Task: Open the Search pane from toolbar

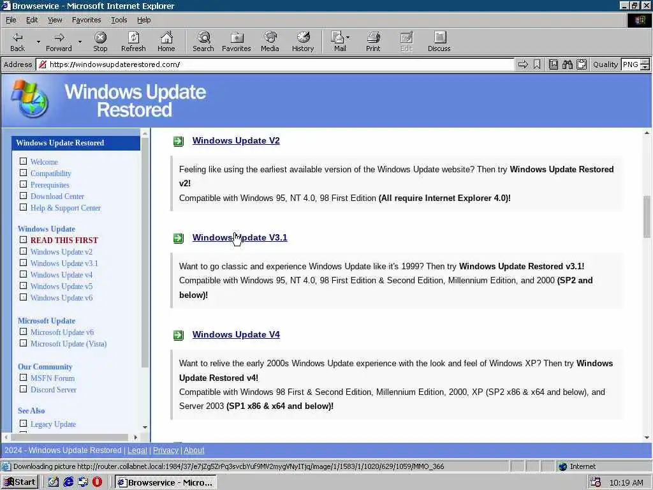Action: click(203, 41)
